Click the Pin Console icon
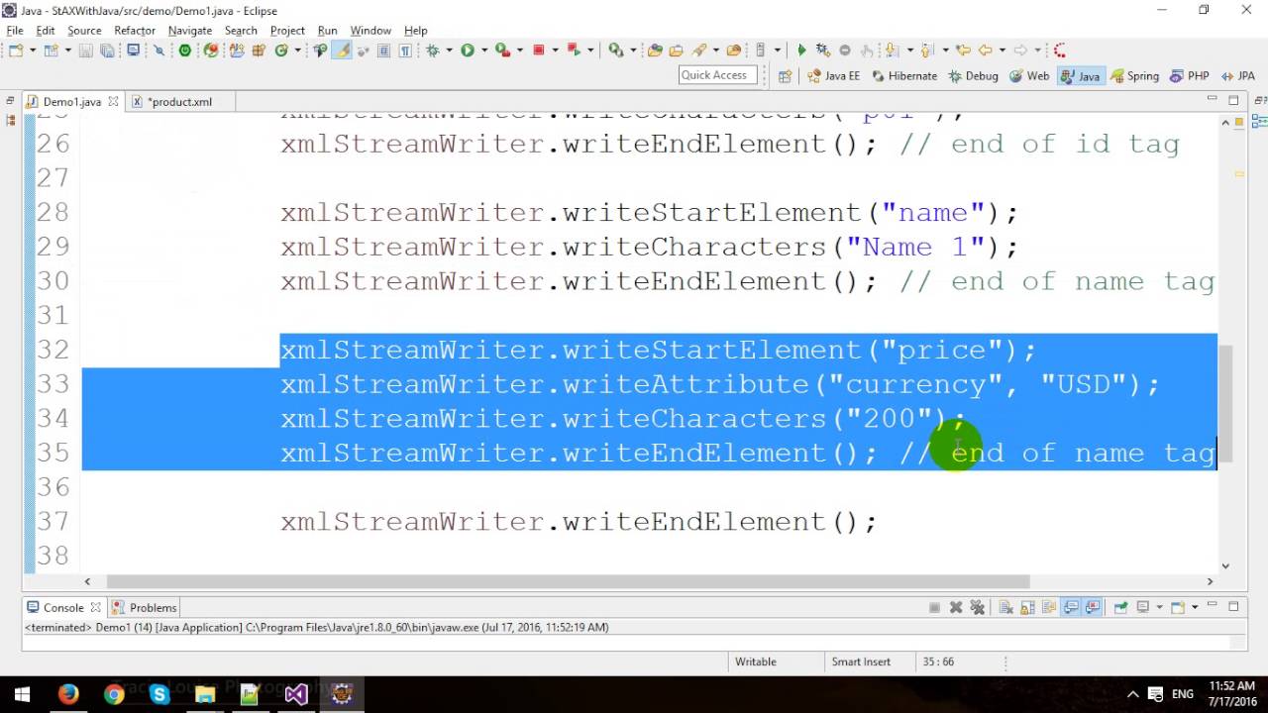1268x713 pixels. click(x=1120, y=607)
